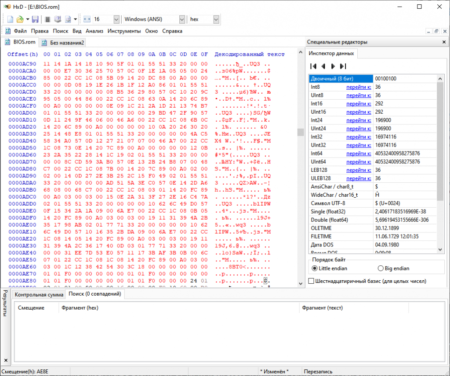Save the file with the floppy icon
The image size is (450, 376).
click(35, 19)
